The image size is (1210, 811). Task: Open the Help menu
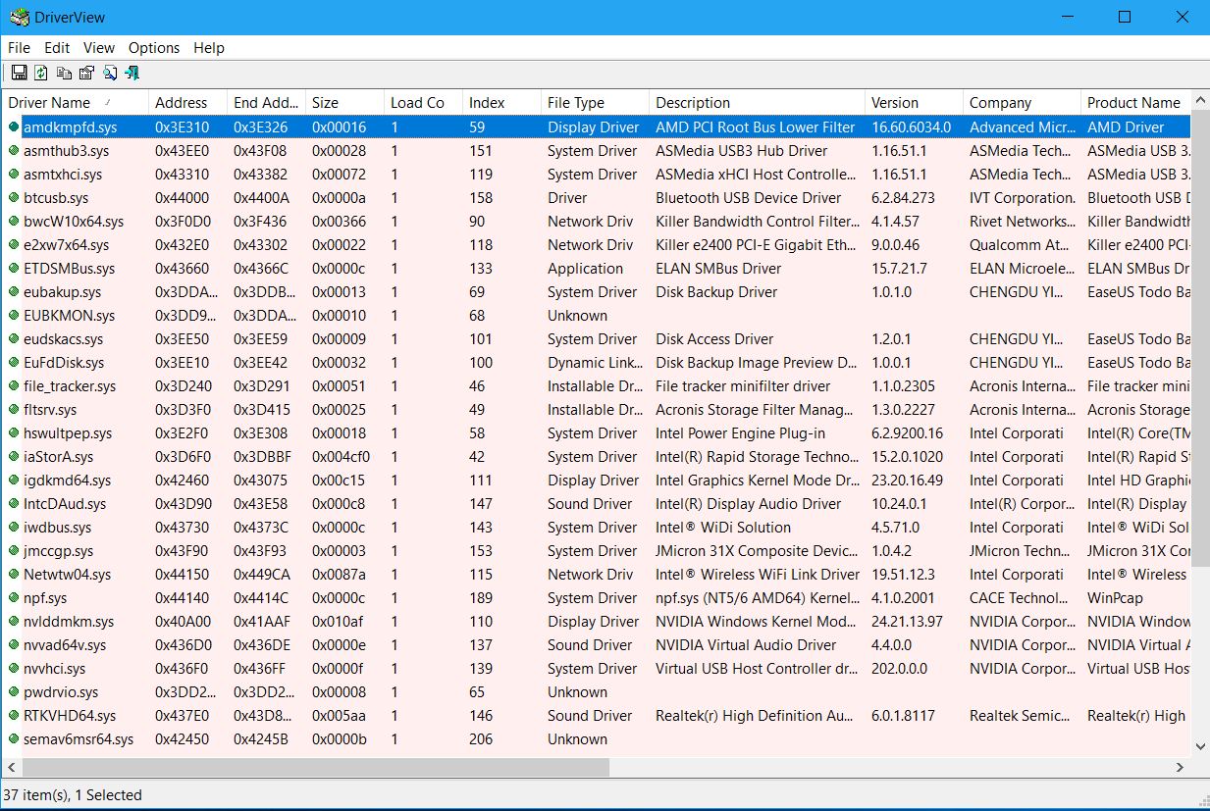click(x=209, y=47)
